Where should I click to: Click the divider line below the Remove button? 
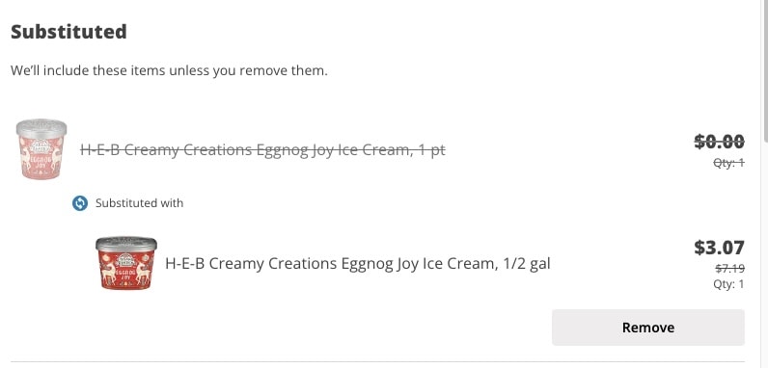tap(377, 361)
